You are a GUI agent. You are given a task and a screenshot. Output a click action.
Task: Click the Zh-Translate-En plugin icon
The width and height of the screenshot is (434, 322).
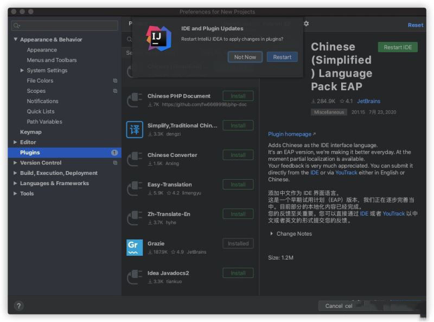135,218
